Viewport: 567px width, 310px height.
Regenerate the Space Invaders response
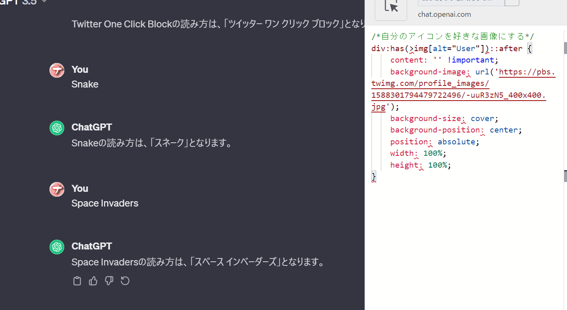[125, 281]
